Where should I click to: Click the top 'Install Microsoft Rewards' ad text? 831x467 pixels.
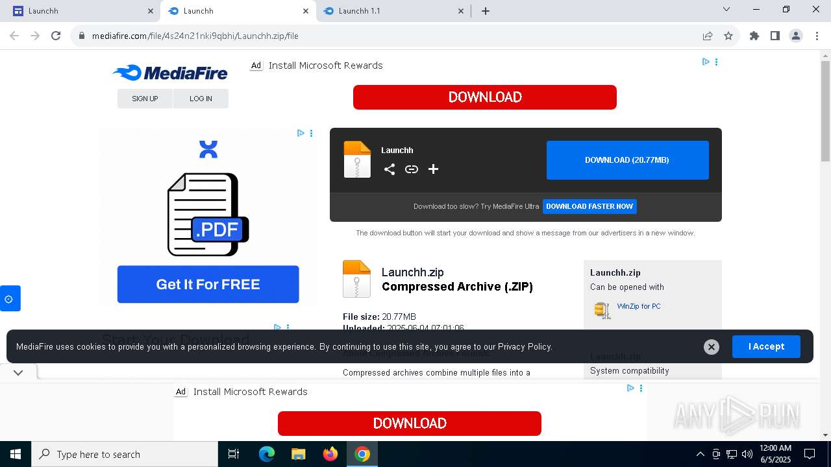[325, 66]
